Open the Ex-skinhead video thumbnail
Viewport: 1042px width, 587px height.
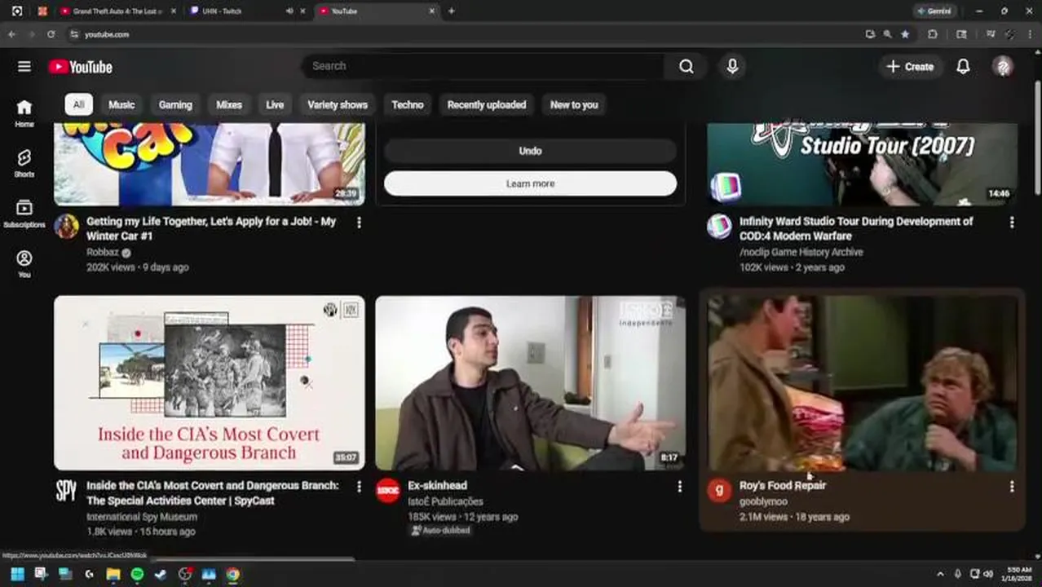pyautogui.click(x=530, y=382)
